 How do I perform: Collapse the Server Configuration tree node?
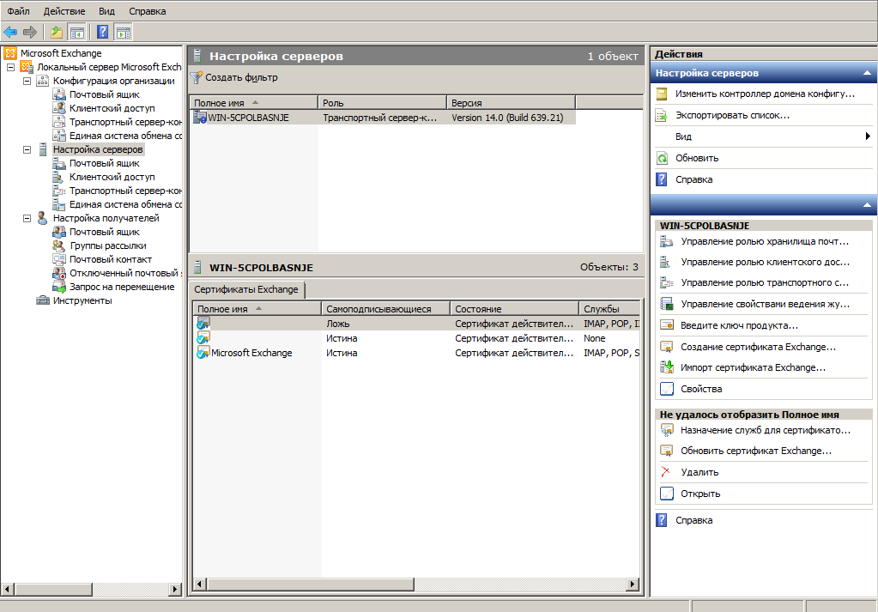click(27, 149)
